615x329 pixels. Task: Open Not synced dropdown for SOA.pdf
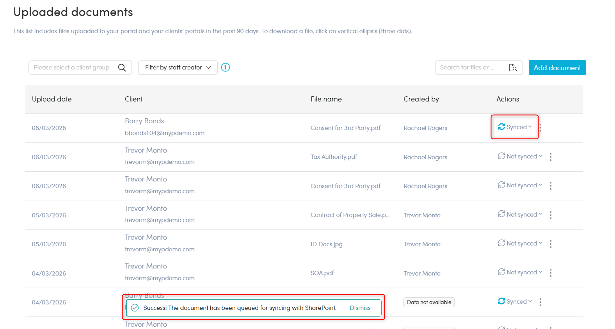click(x=520, y=272)
